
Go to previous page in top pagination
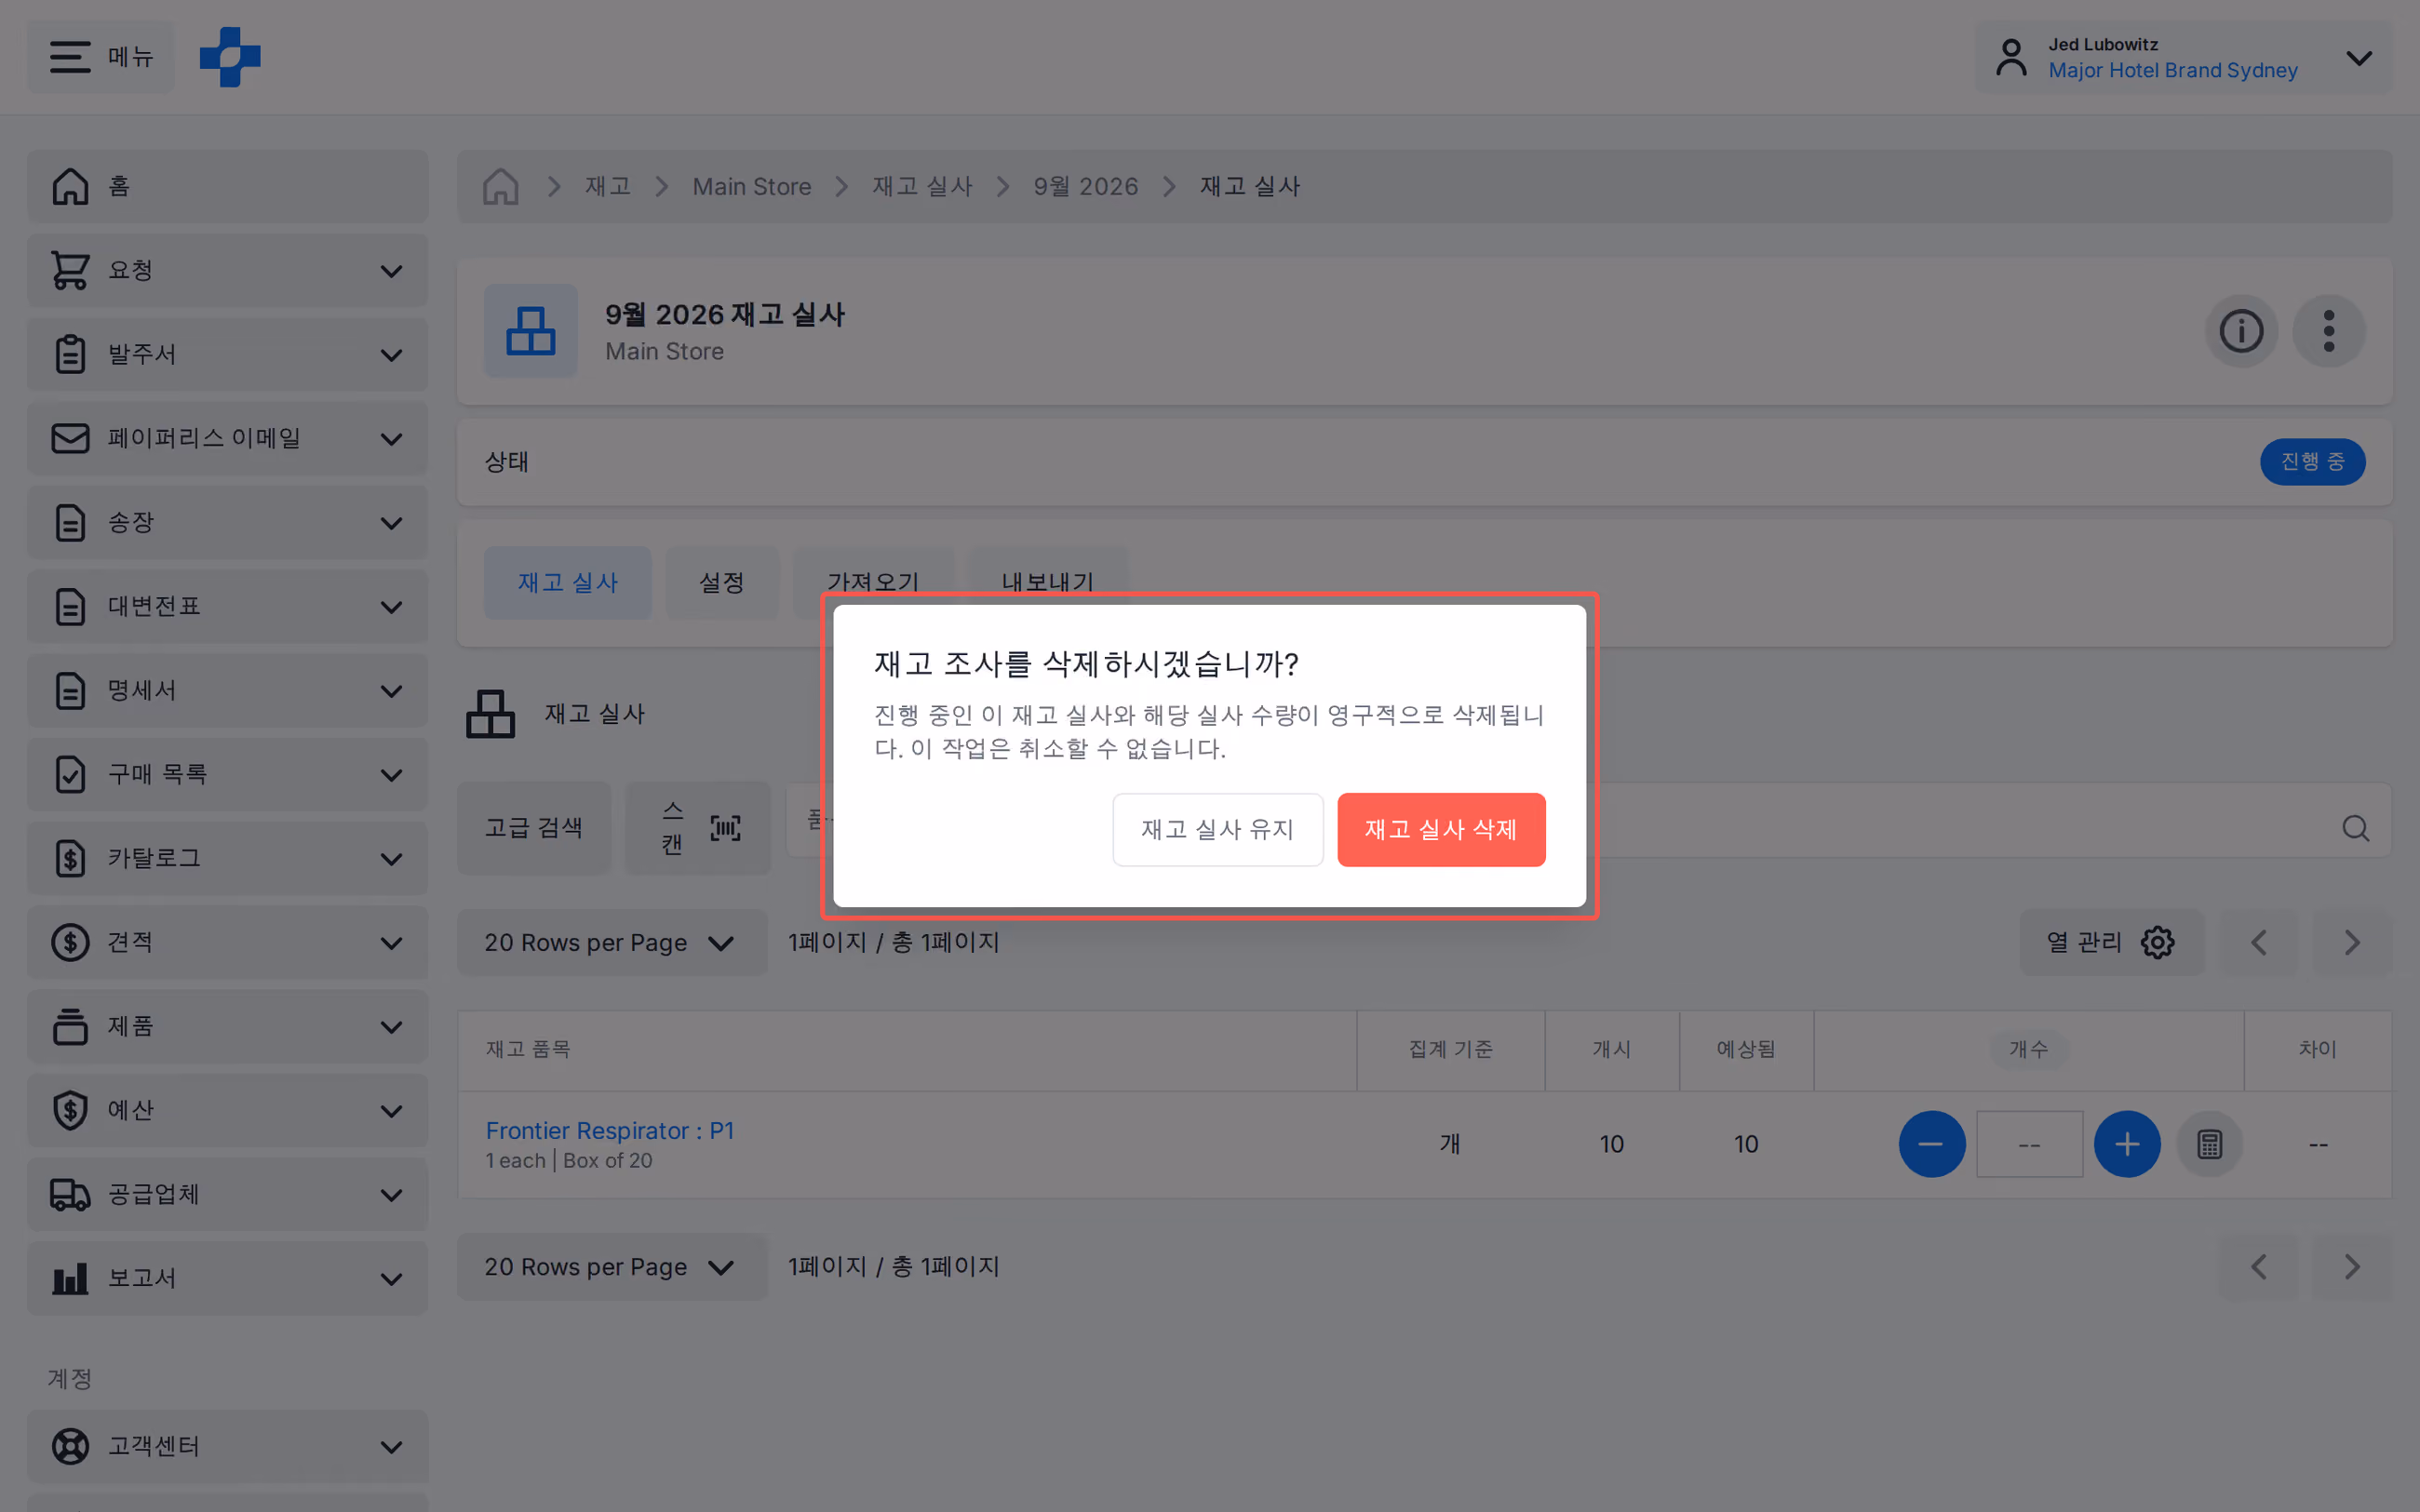click(x=2258, y=942)
